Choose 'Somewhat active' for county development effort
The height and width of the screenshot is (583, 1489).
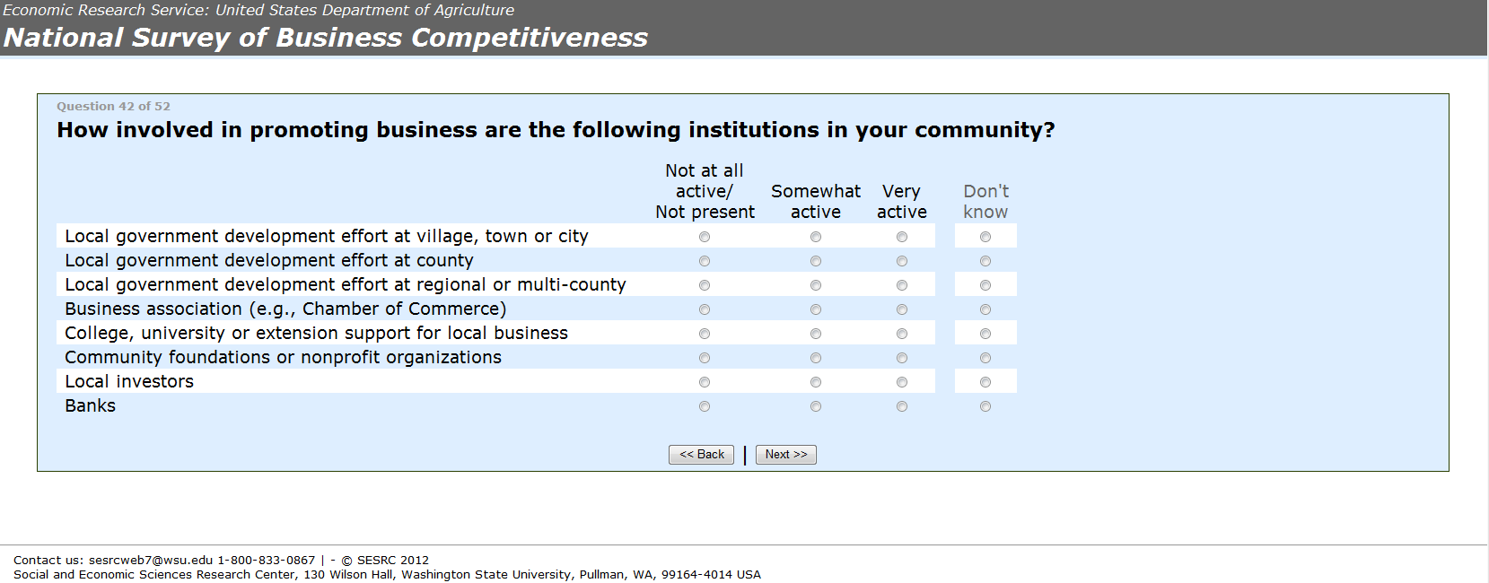click(816, 261)
